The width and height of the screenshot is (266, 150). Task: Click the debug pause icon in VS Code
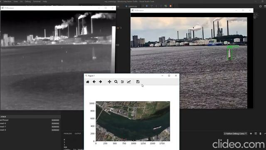coord(147,6)
